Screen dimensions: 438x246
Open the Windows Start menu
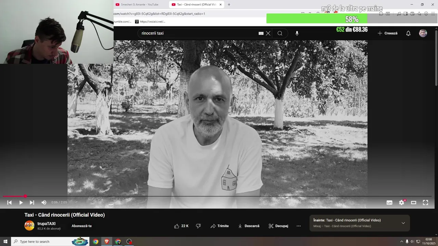(x=5, y=242)
